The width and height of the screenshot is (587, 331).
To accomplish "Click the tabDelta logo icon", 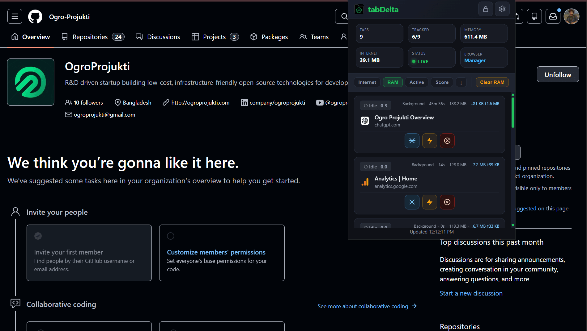I will click(359, 10).
